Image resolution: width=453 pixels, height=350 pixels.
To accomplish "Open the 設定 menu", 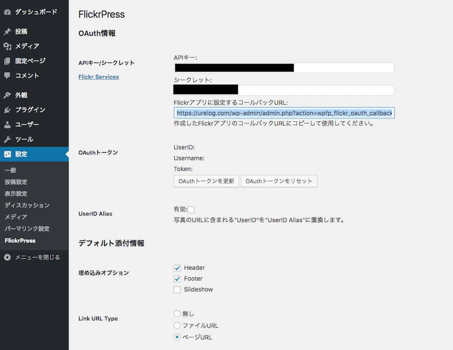I will point(35,154).
